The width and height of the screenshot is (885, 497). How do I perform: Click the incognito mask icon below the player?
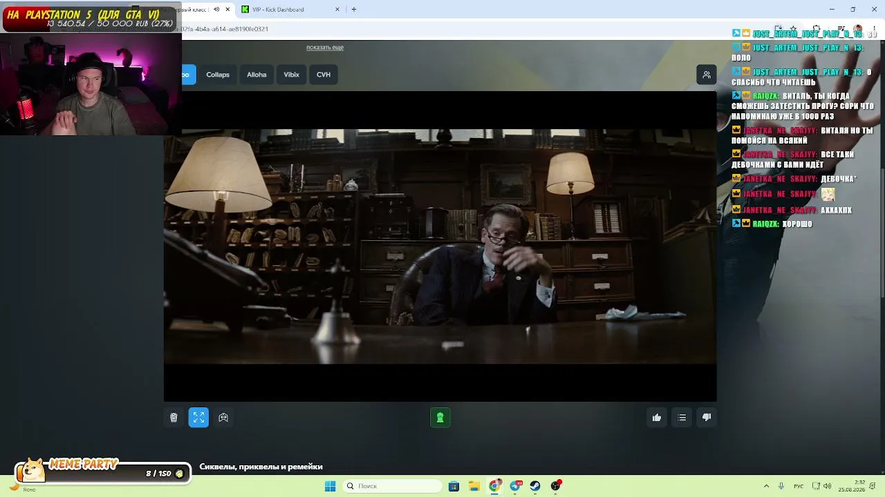click(223, 418)
